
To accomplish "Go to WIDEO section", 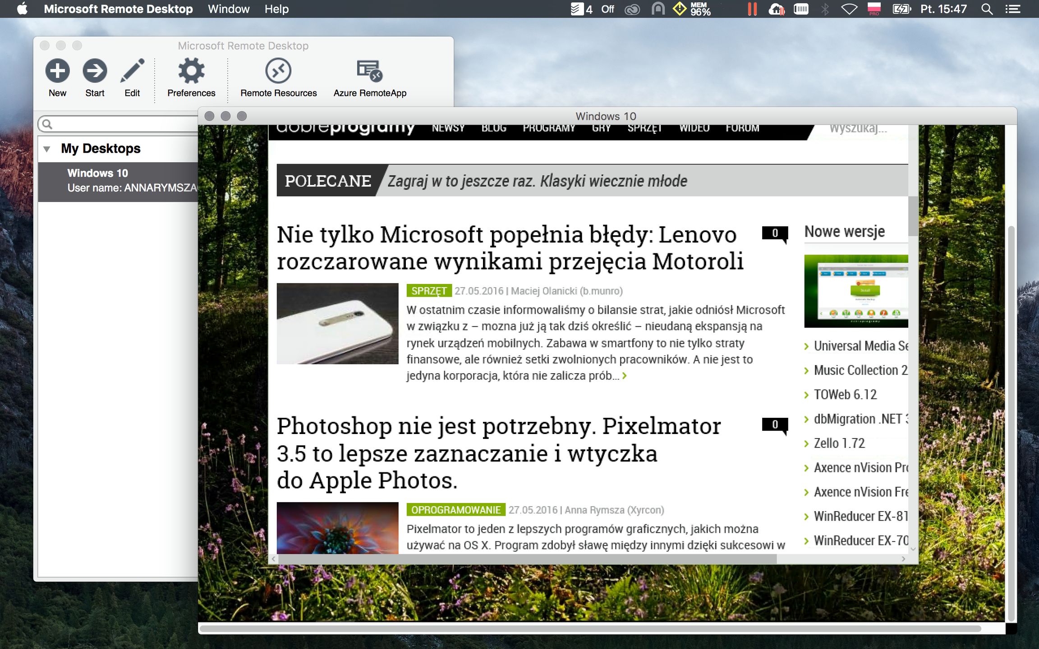I will tap(694, 128).
